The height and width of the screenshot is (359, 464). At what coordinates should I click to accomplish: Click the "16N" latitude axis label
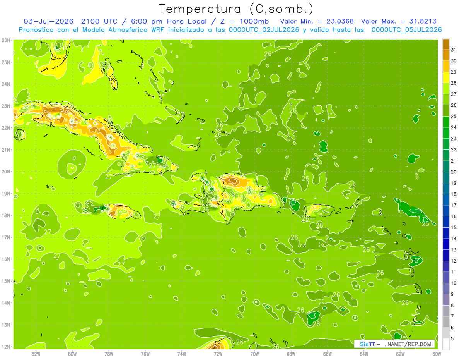(5, 259)
